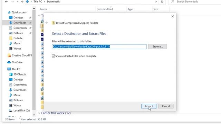Screen dimensions: 221x124
Task: Open Music under This PC
Action: pyautogui.click(x=17, y=95)
